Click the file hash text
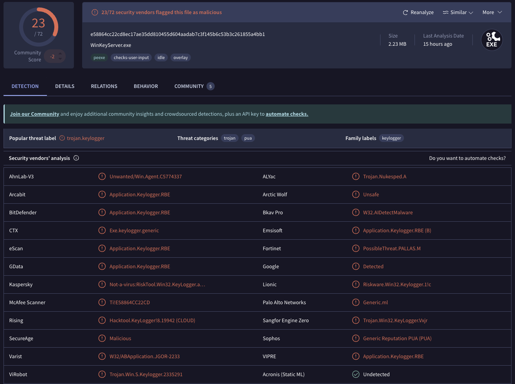This screenshot has height=384, width=515. (x=178, y=34)
